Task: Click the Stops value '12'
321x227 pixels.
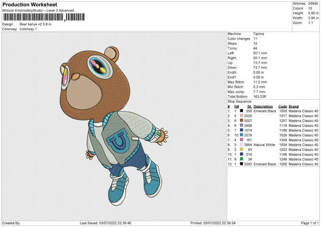Action: tap(255, 43)
